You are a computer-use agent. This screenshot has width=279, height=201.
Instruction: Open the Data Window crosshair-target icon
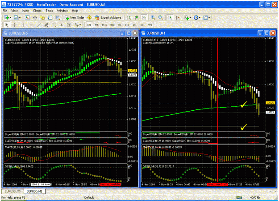point(35,17)
